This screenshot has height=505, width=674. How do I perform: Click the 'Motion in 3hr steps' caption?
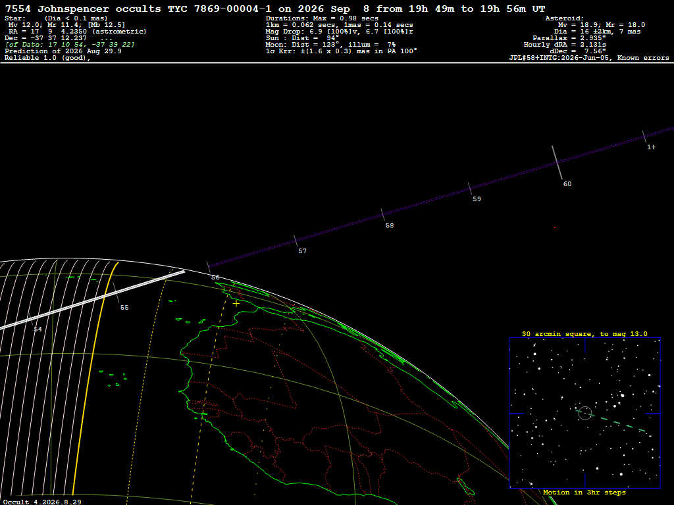tap(584, 492)
